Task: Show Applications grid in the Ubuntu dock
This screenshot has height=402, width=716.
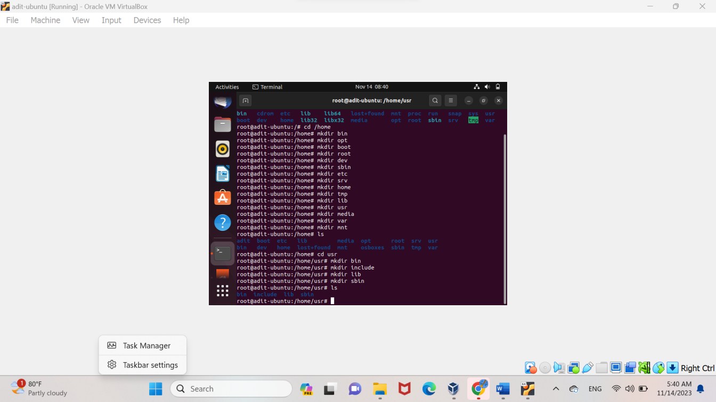Action: point(223,290)
